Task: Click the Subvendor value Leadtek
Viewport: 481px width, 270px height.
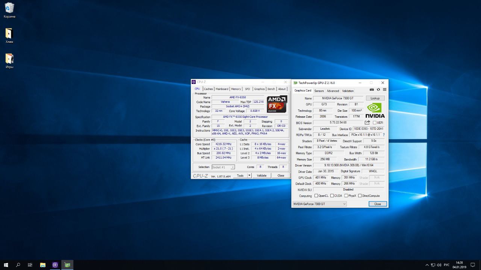Action: pos(325,129)
